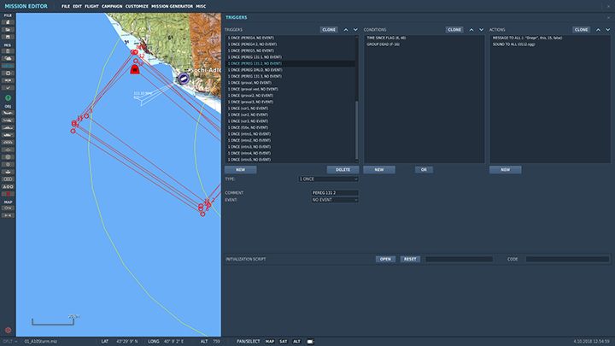Viewport: 615px width, 346px height.
Task: Click the COMMENT field containing PEREG 131 2
Action: point(335,193)
